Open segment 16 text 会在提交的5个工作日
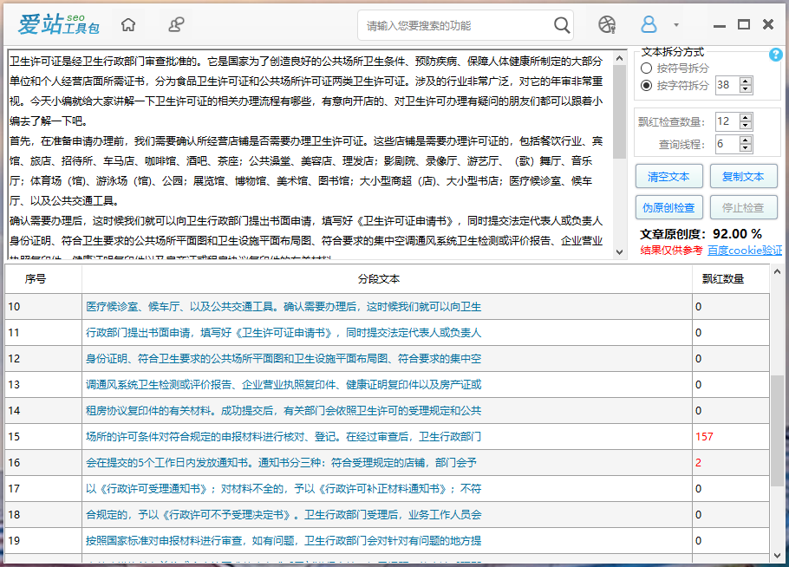789x567 pixels. (x=281, y=463)
